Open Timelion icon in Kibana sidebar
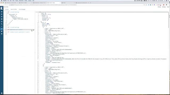This screenshot has height=95, width=170. point(2,19)
